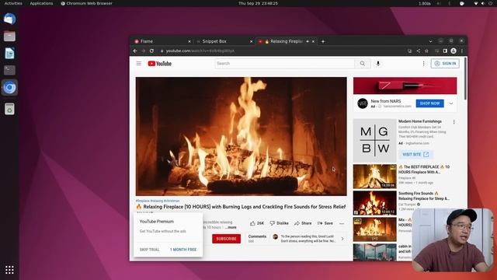Open the system volume tray icon

click(483, 3)
